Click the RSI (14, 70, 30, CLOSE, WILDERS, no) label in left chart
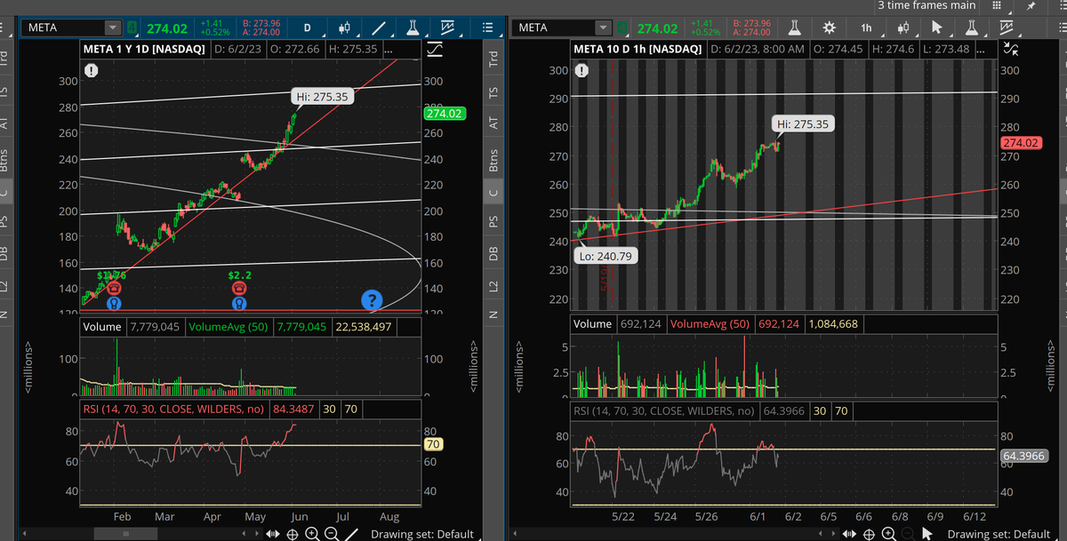 coord(175,409)
